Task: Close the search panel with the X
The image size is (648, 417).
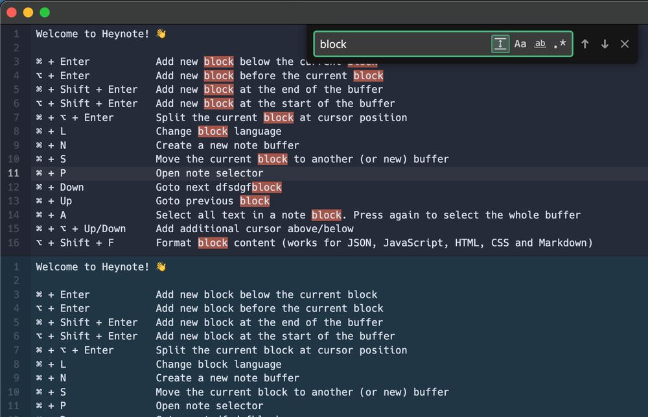Action: tap(624, 44)
